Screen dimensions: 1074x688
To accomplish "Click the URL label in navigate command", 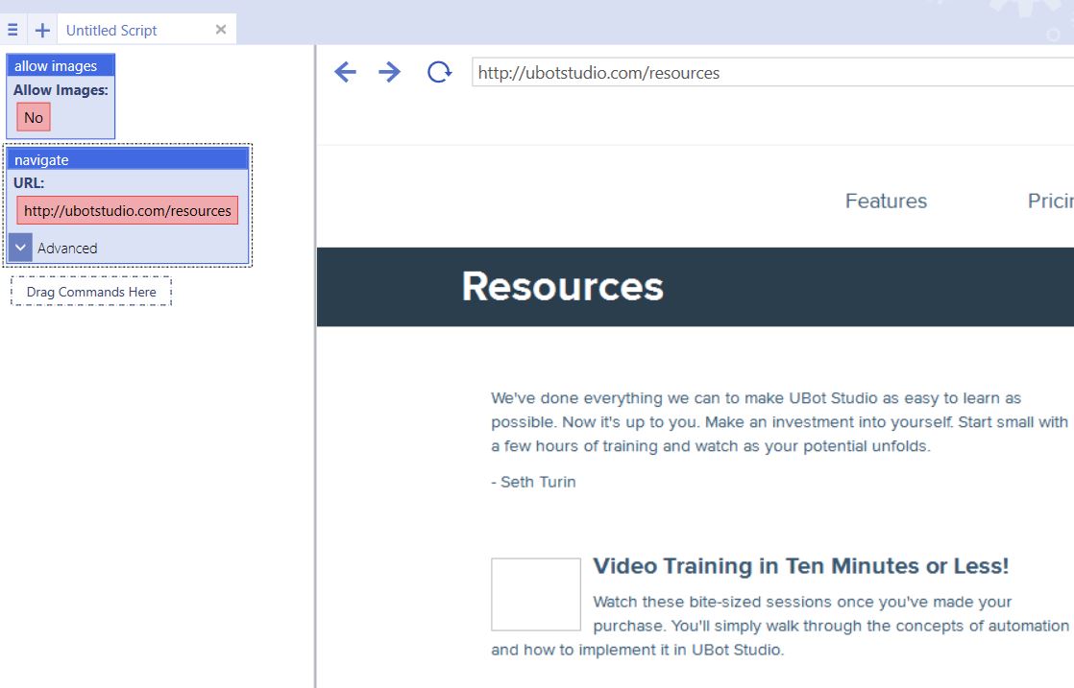I will pyautogui.click(x=29, y=182).
